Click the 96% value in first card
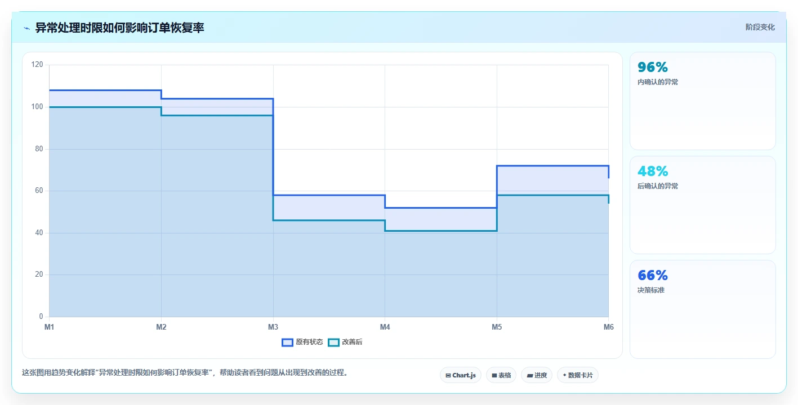Image resolution: width=798 pixels, height=405 pixels. [x=653, y=67]
